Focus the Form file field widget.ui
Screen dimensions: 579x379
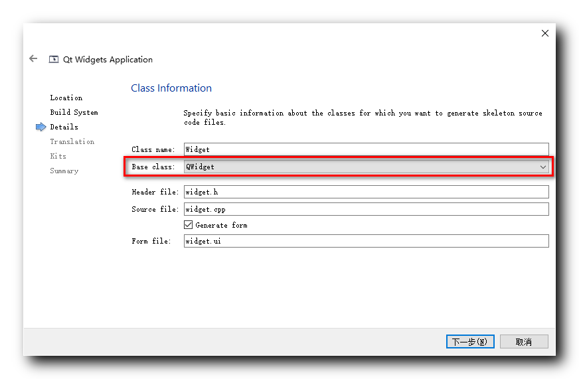coord(367,241)
